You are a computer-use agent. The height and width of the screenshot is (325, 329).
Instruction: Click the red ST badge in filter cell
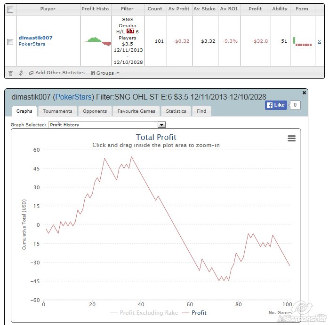tap(130, 31)
